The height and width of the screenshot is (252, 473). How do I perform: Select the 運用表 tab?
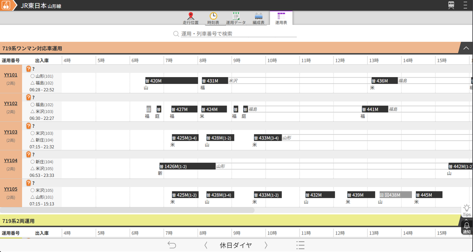pyautogui.click(x=281, y=19)
